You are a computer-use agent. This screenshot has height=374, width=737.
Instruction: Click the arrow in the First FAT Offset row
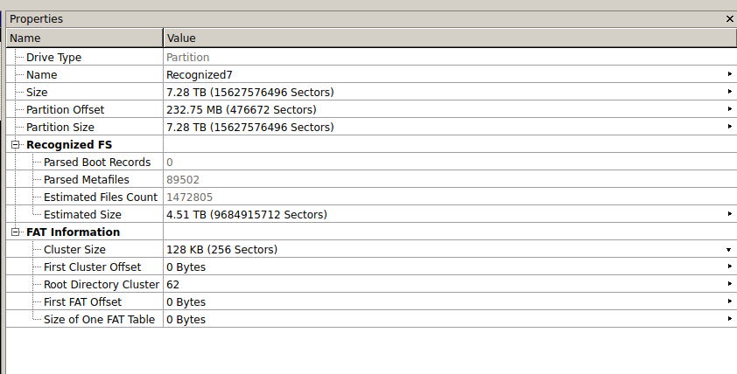pos(729,301)
